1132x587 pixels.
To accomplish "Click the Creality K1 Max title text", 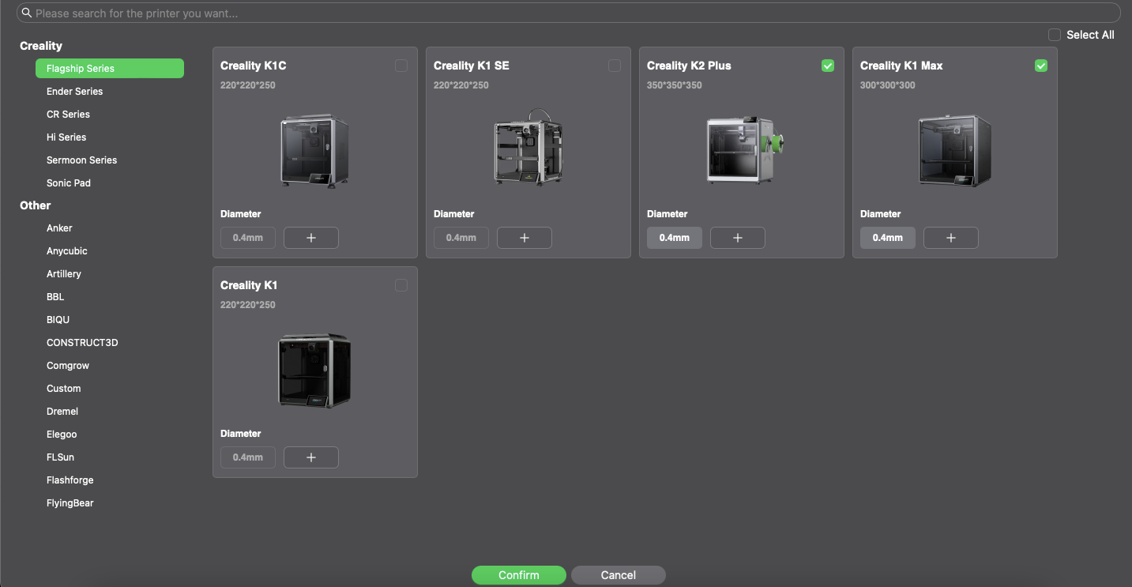I will pos(901,66).
